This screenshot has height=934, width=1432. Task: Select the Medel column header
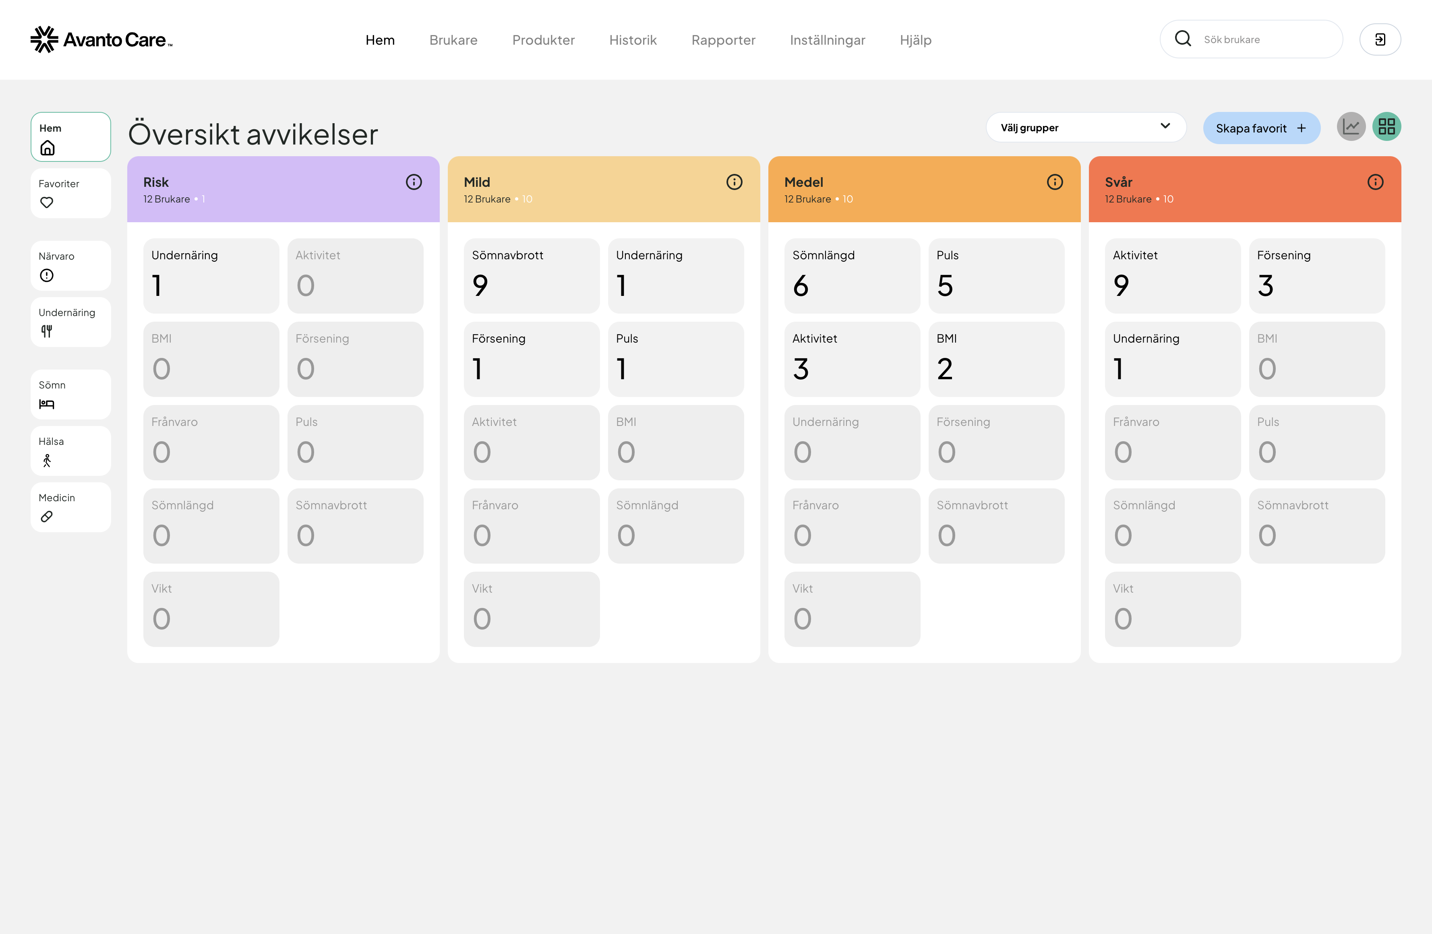(924, 190)
